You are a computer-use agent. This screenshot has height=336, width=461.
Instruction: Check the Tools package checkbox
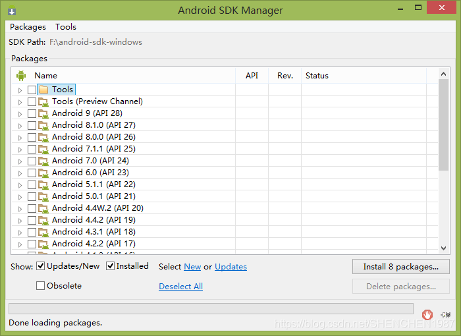pos(32,90)
